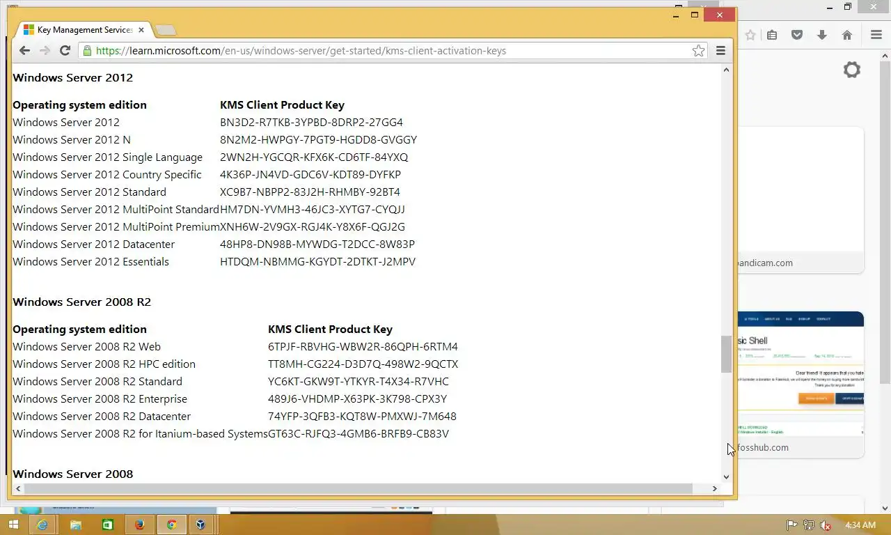Click the key YC6KT-GKW9T-YTKYR-T4X34-R7VHC

pyautogui.click(x=358, y=382)
